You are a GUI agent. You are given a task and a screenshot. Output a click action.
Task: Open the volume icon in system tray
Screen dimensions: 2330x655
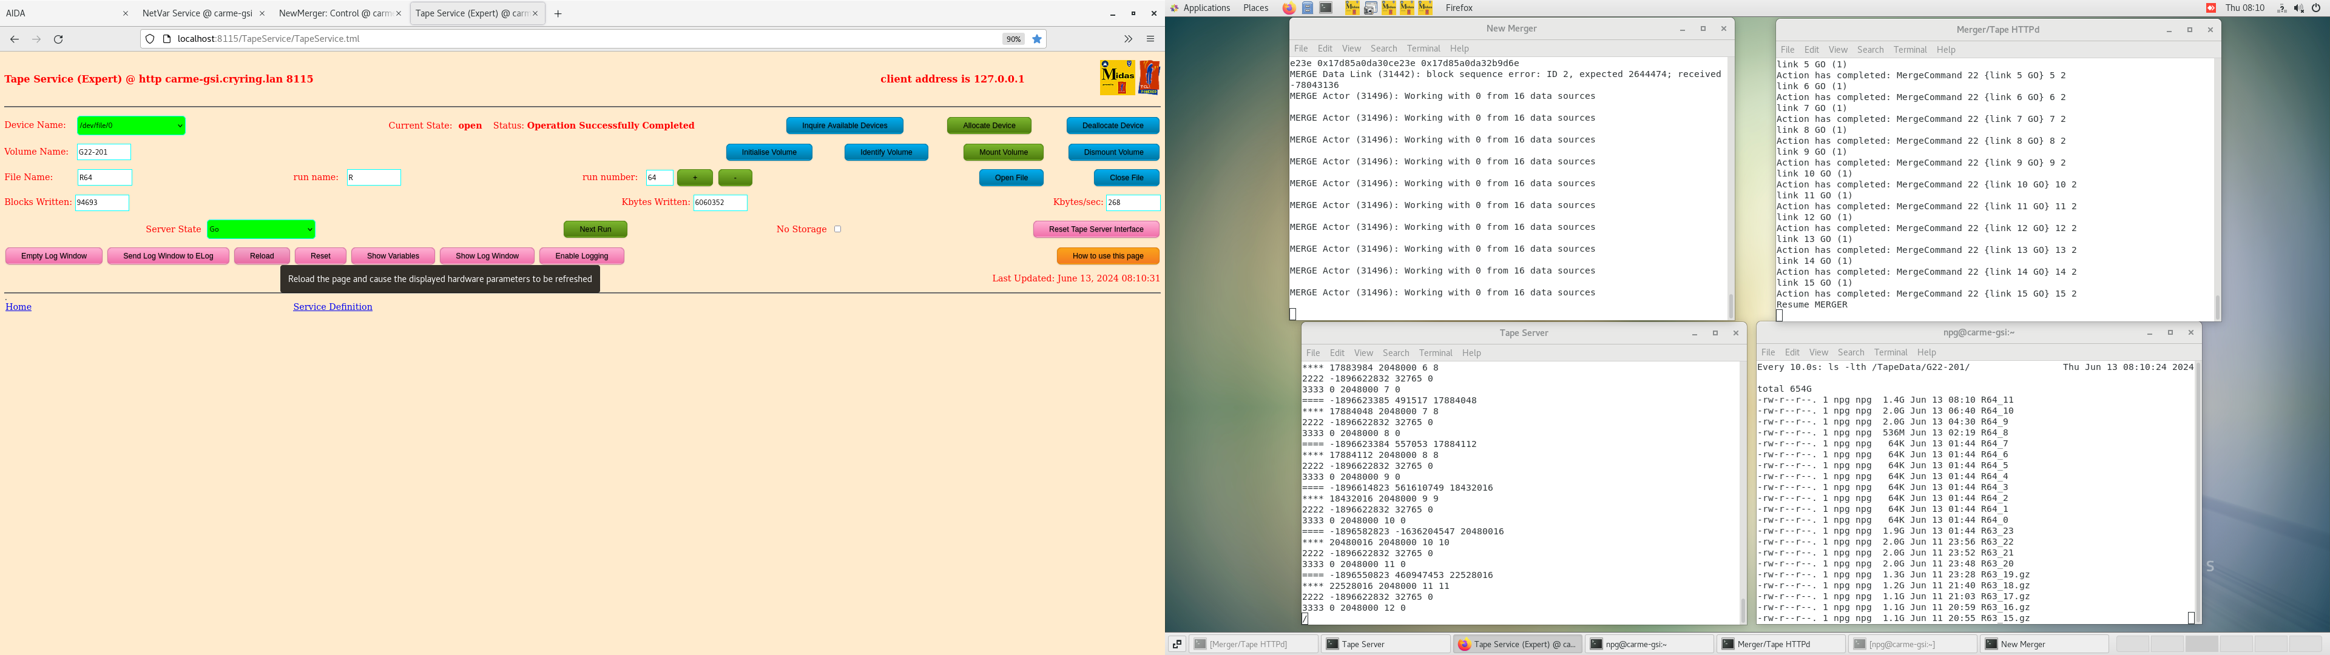[2298, 8]
